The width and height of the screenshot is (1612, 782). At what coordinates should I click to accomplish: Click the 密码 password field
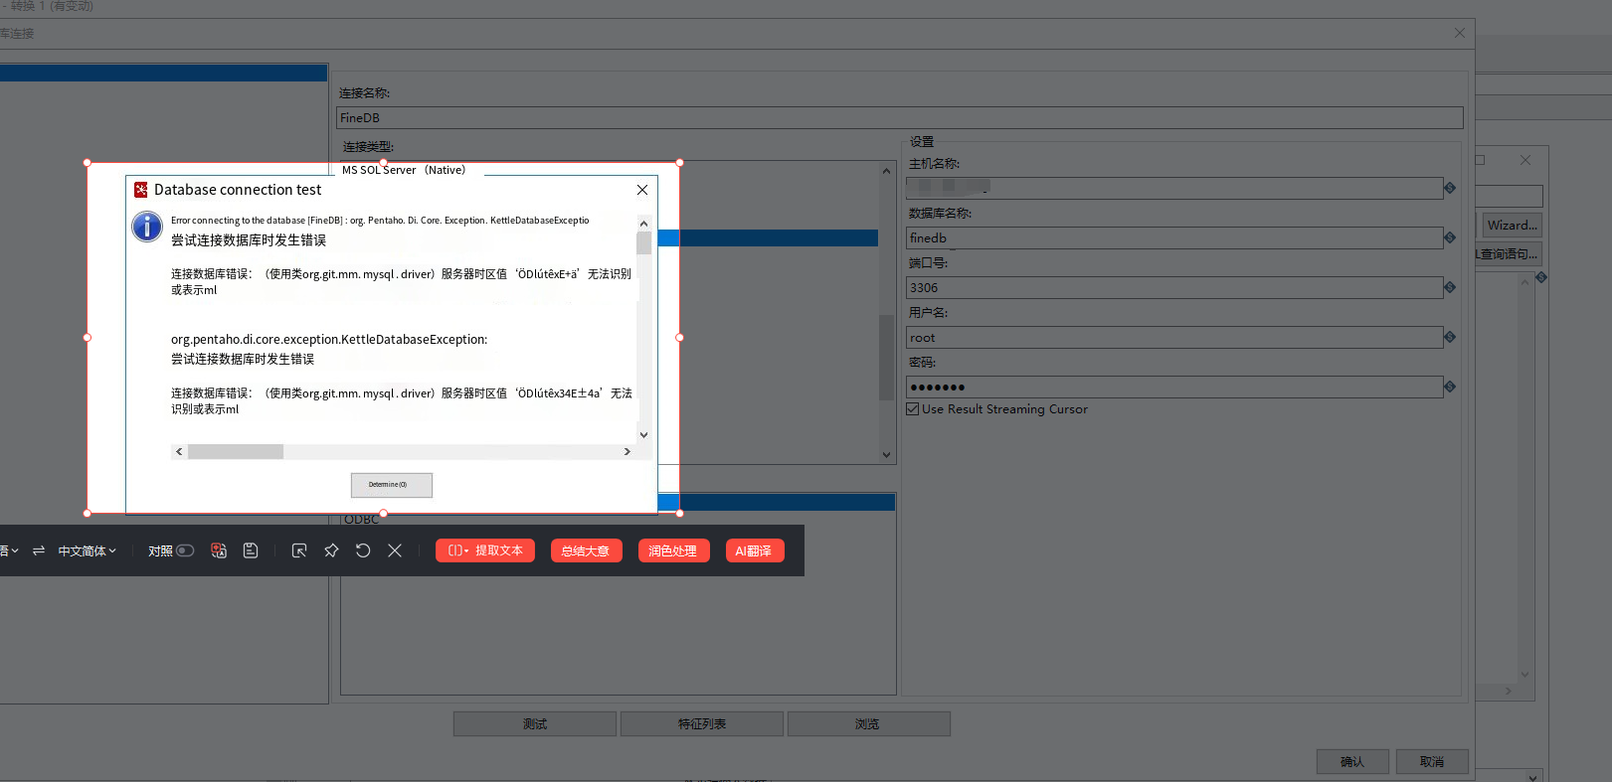click(1174, 388)
